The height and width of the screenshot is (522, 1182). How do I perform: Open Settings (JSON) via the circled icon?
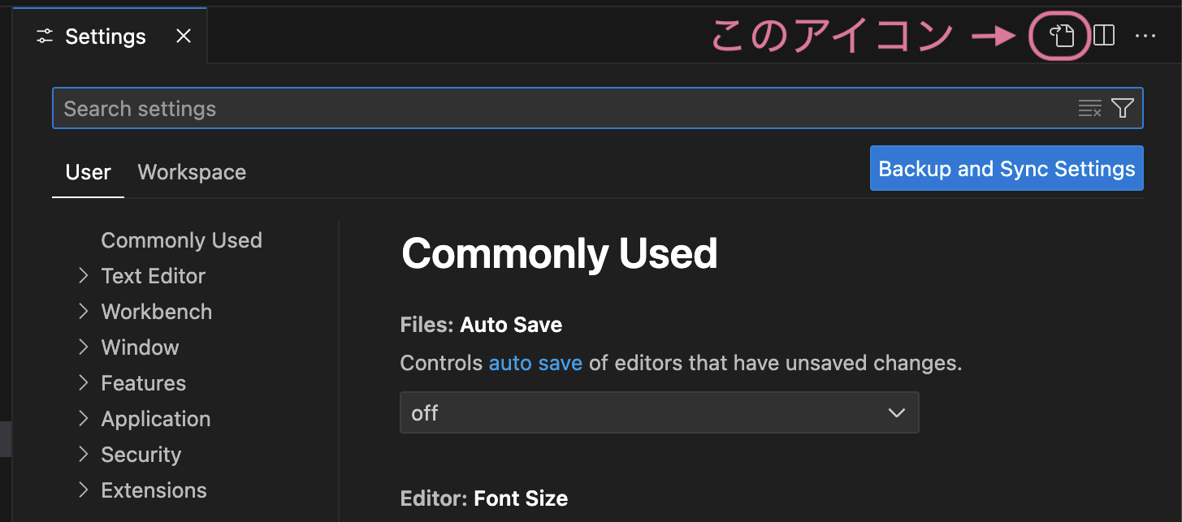1060,36
